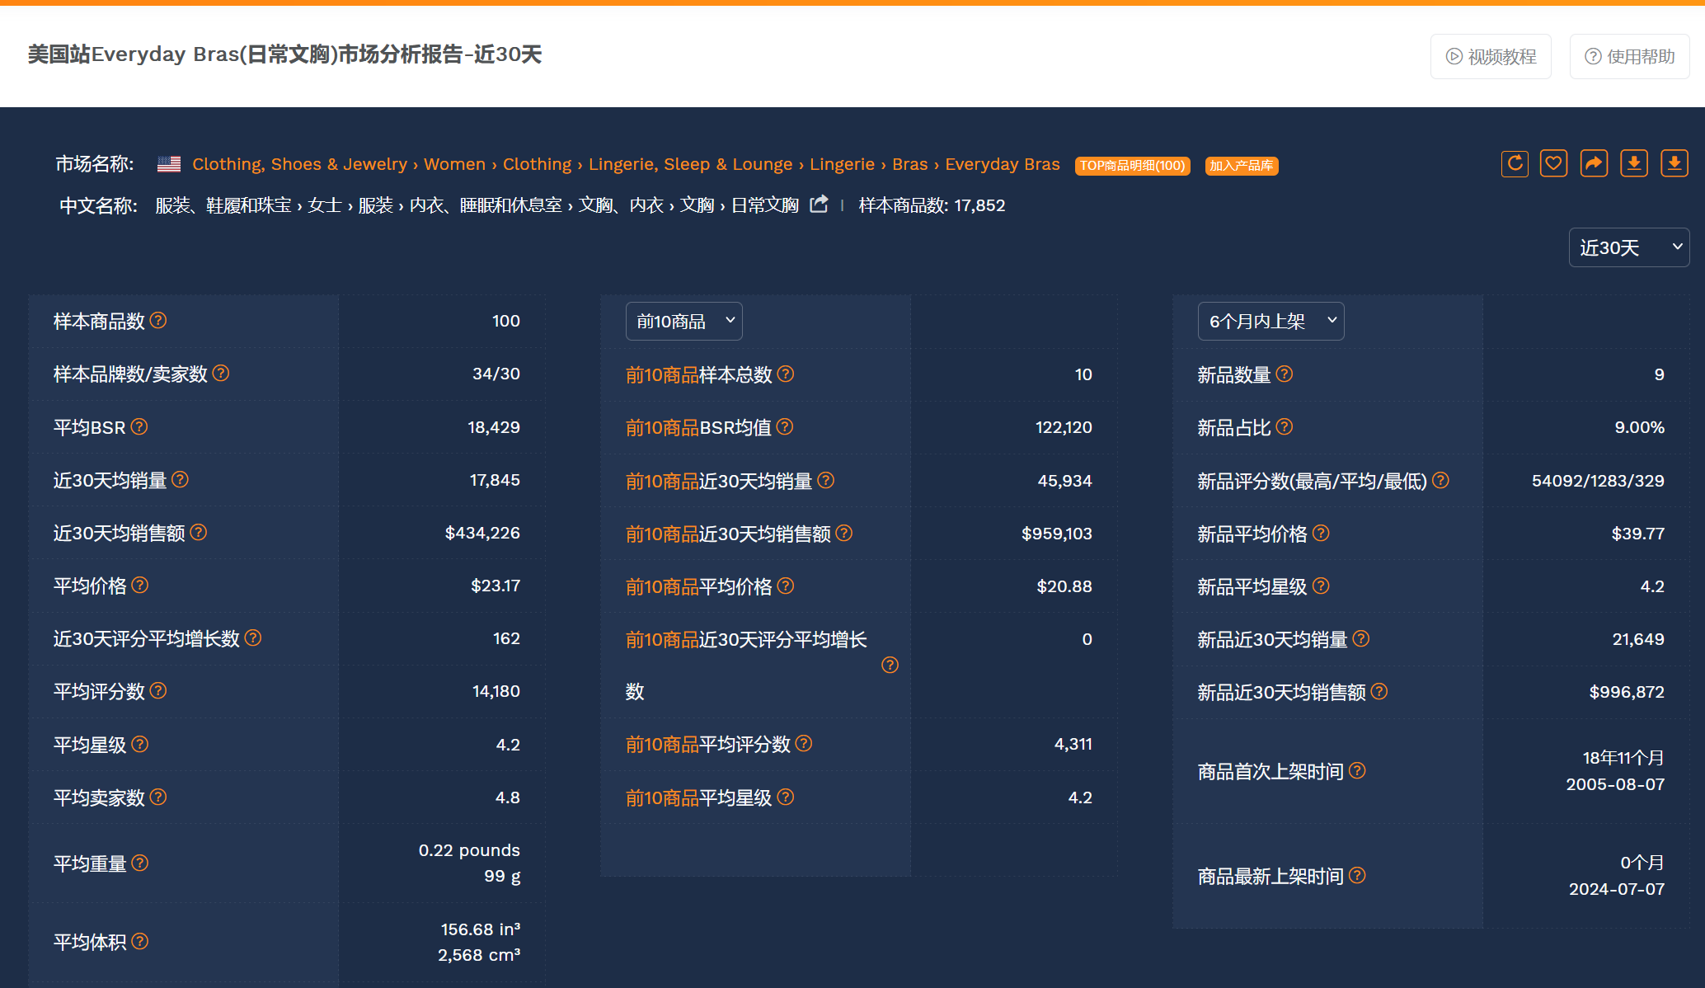Screen dimensions: 1705x988
Task: Click help icon next to 平均重量
Action: click(140, 863)
